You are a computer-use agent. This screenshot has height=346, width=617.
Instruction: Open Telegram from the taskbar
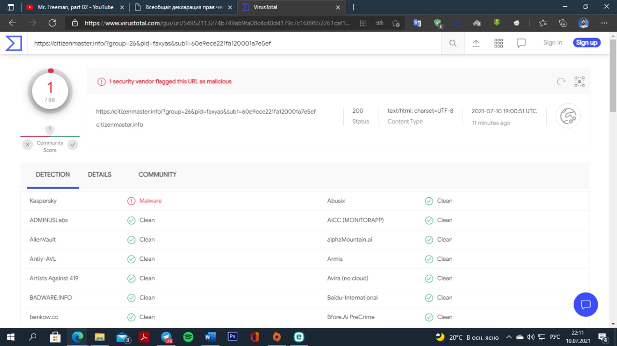tap(167, 337)
